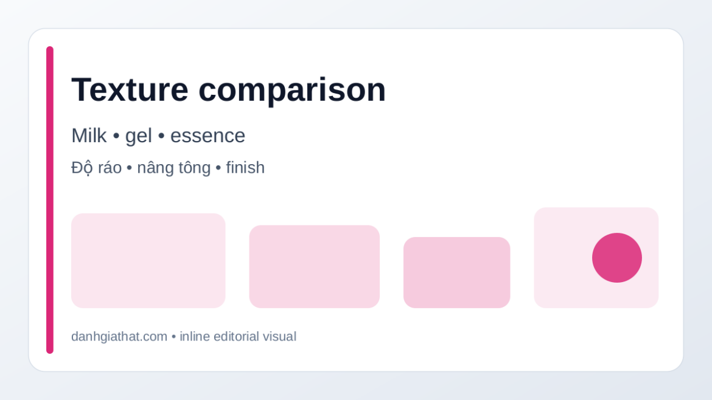
Task: Click the bullet between gel and essence
Action: pyautogui.click(x=161, y=136)
